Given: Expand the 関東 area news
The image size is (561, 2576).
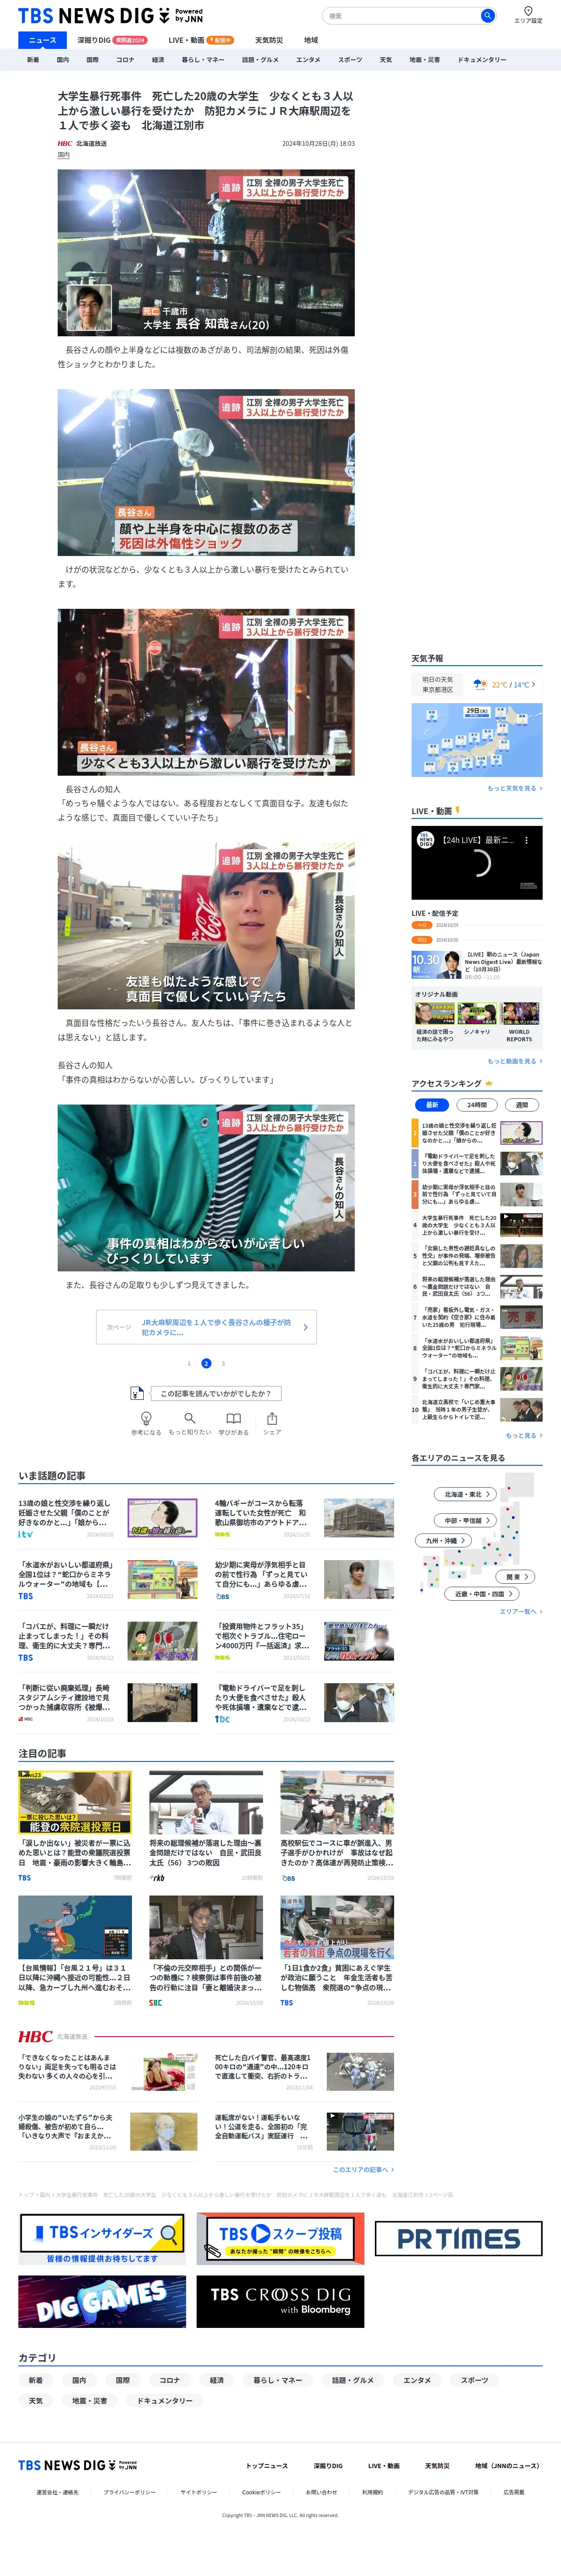Looking at the screenshot, I should 515,1577.
